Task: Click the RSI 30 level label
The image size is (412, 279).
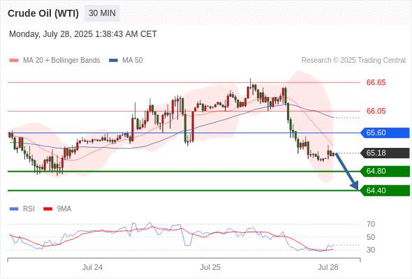Action: 371,250
